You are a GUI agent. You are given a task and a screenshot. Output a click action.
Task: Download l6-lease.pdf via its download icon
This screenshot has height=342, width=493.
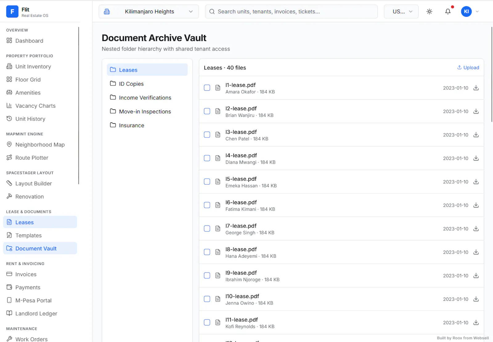click(x=476, y=205)
